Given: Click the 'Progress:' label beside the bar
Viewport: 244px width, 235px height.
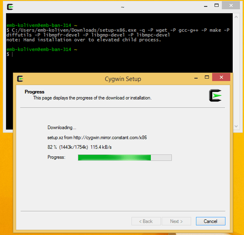Looking at the screenshot, I should coord(56,157).
